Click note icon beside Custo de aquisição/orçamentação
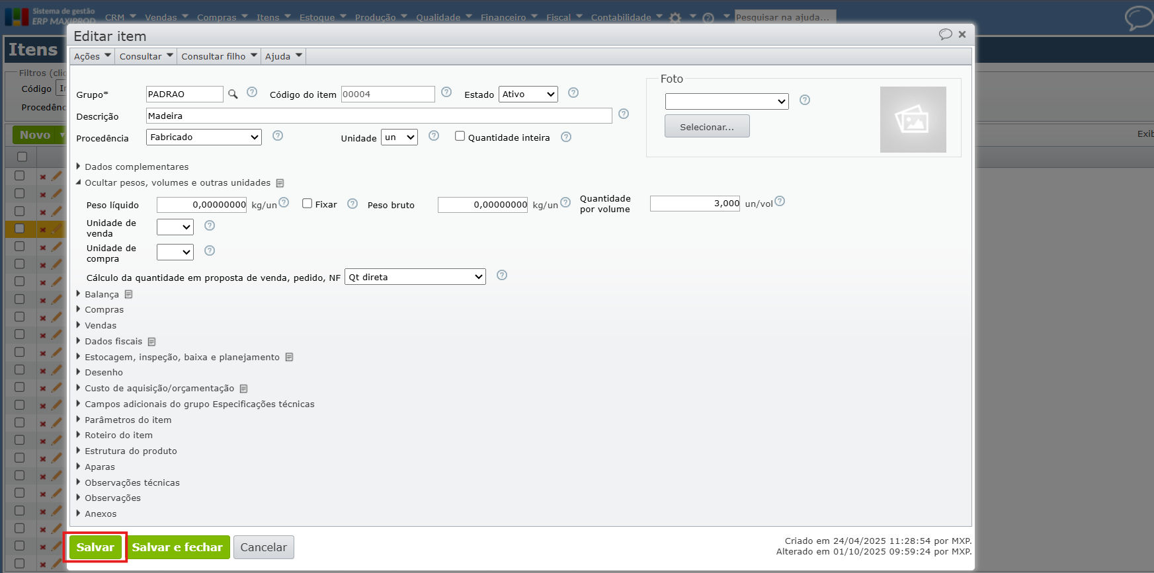1154x573 pixels. [244, 389]
